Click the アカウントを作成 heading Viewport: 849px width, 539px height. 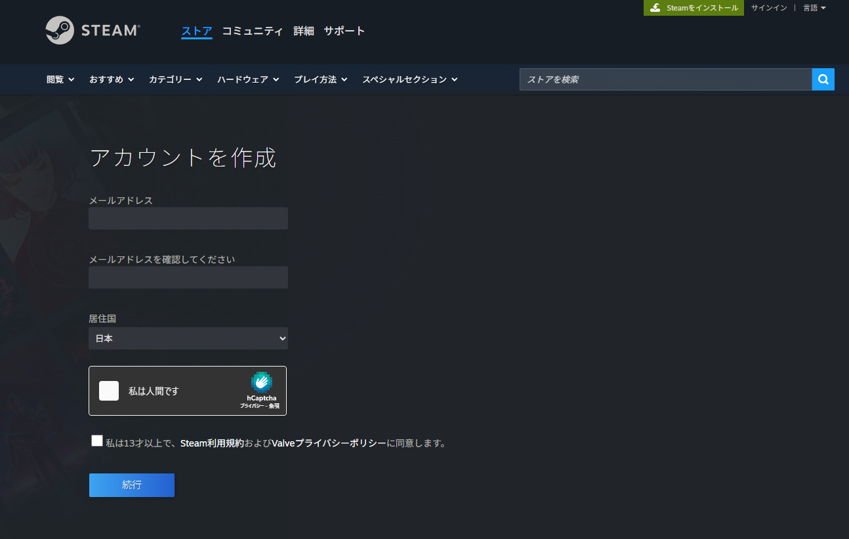[x=183, y=158]
